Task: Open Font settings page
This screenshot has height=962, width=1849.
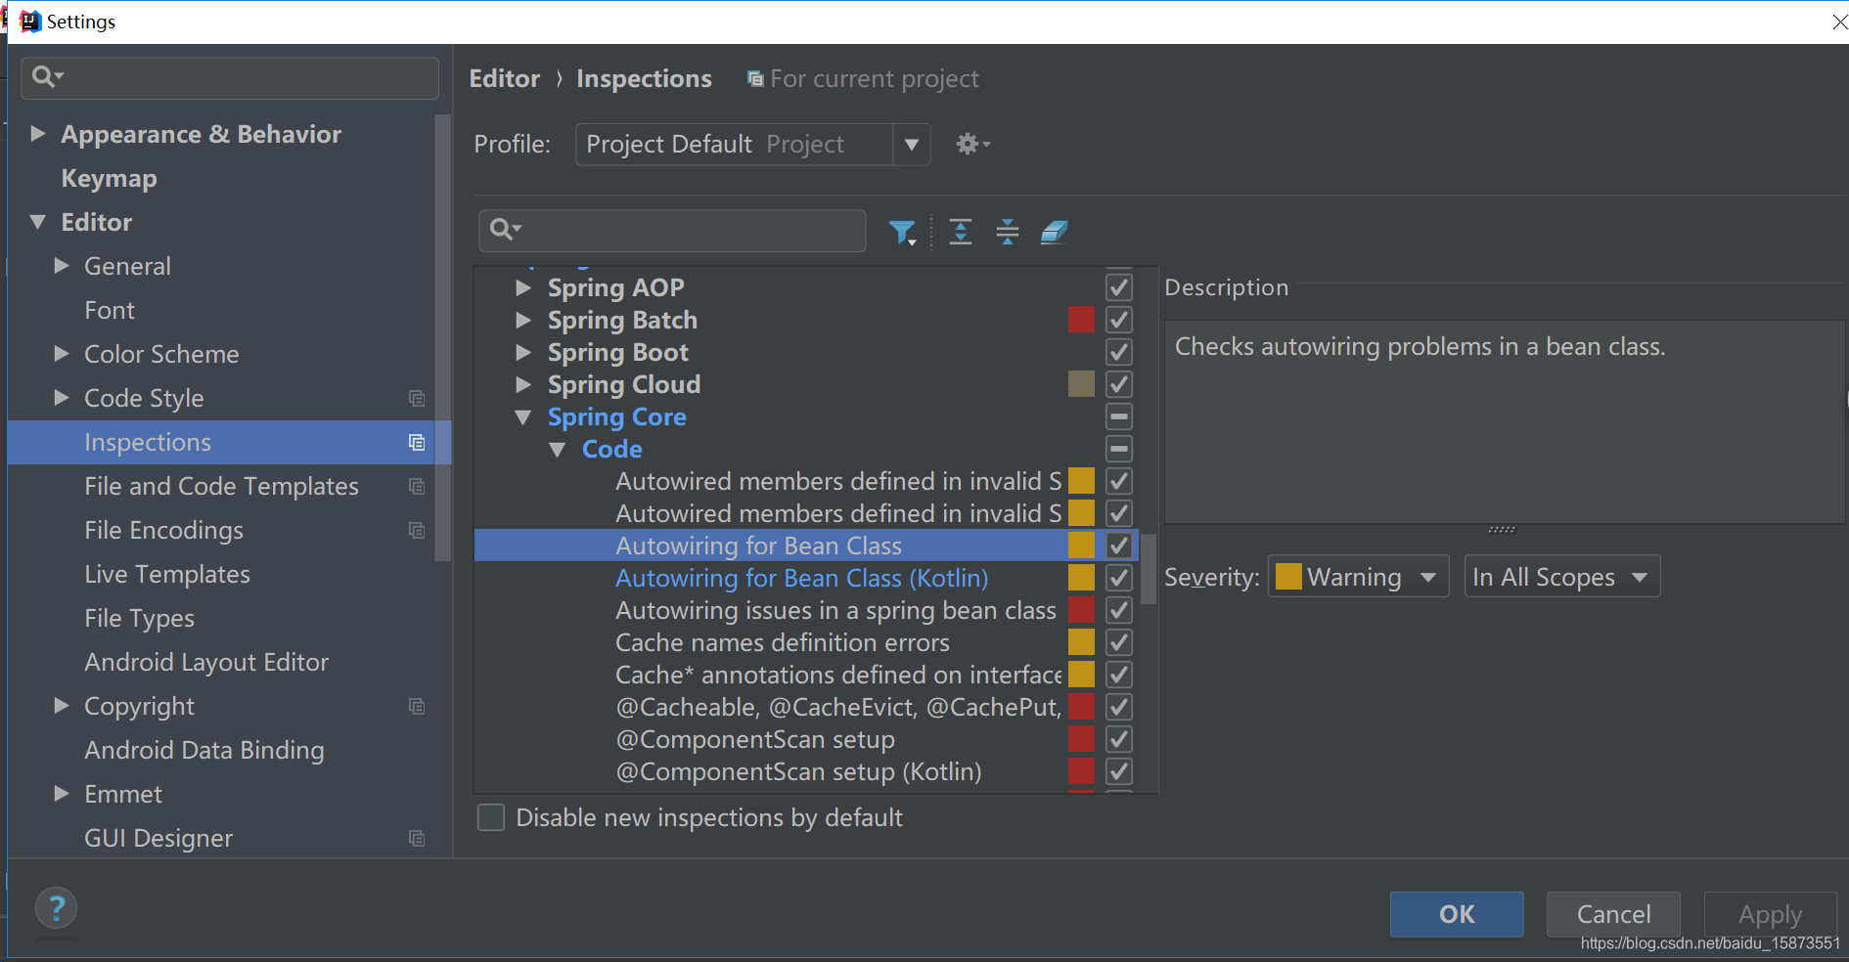Action: pos(110,310)
